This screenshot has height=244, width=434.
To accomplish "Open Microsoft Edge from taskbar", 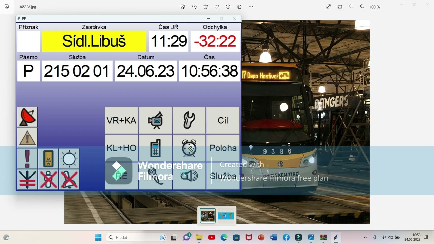I will 224,237.
